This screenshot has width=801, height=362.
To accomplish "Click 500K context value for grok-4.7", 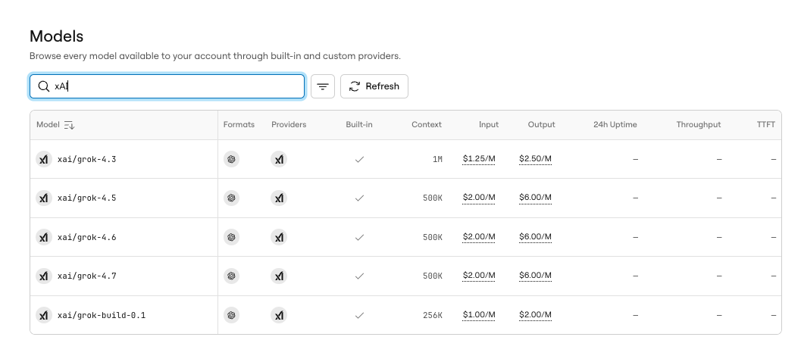I will click(x=433, y=276).
